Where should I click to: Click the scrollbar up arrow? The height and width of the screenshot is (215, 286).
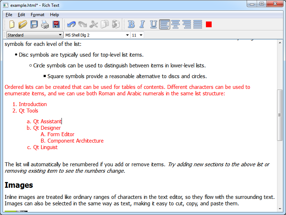[280, 43]
